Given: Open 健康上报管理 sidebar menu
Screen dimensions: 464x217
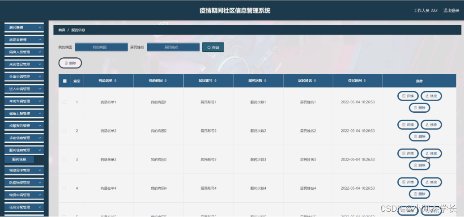Looking at the screenshot, I should coord(24,113).
